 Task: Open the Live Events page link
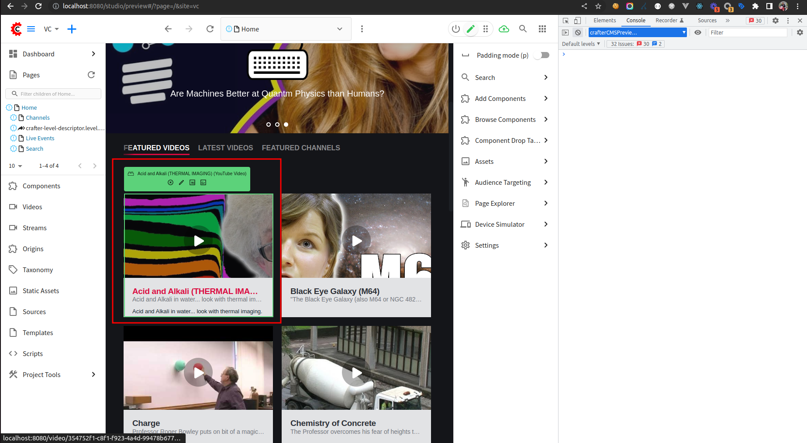(x=39, y=138)
